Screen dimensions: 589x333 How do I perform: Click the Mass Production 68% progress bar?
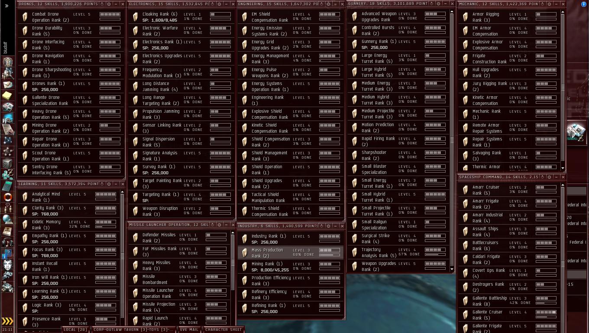[329, 255]
